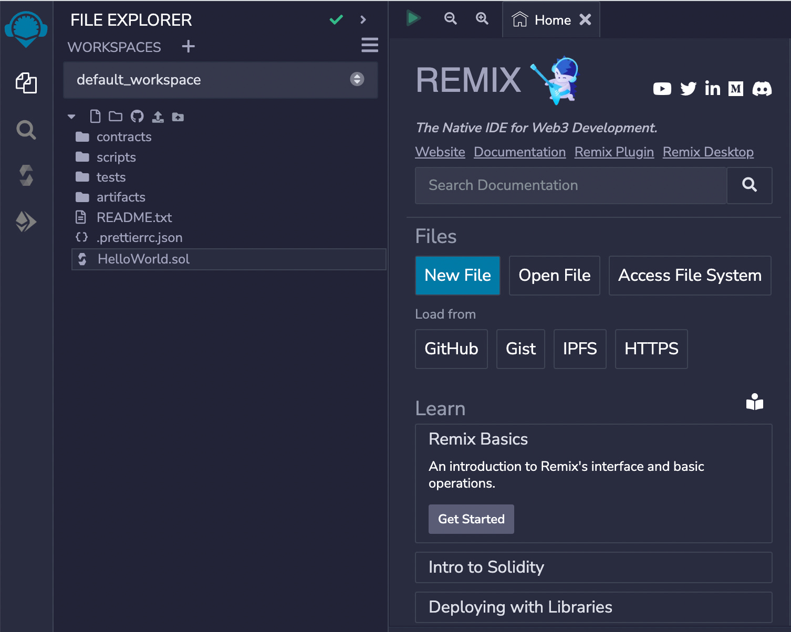Focus the Search Documentation field
This screenshot has width=791, height=632.
tap(571, 185)
